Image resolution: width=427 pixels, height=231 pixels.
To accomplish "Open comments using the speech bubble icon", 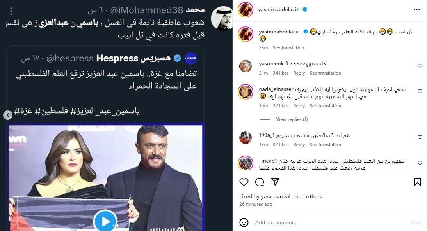I will pyautogui.click(x=260, y=182).
